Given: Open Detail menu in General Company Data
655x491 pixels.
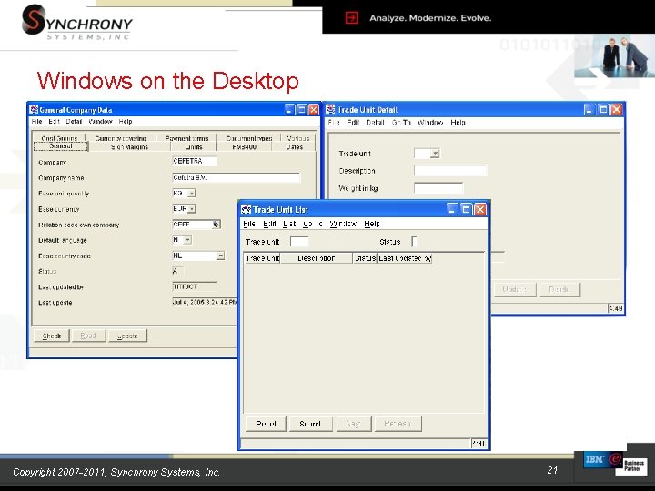Looking at the screenshot, I should (x=74, y=122).
